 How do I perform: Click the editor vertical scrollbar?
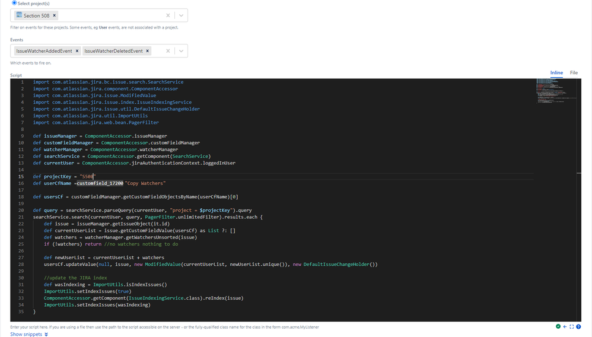[x=579, y=200]
